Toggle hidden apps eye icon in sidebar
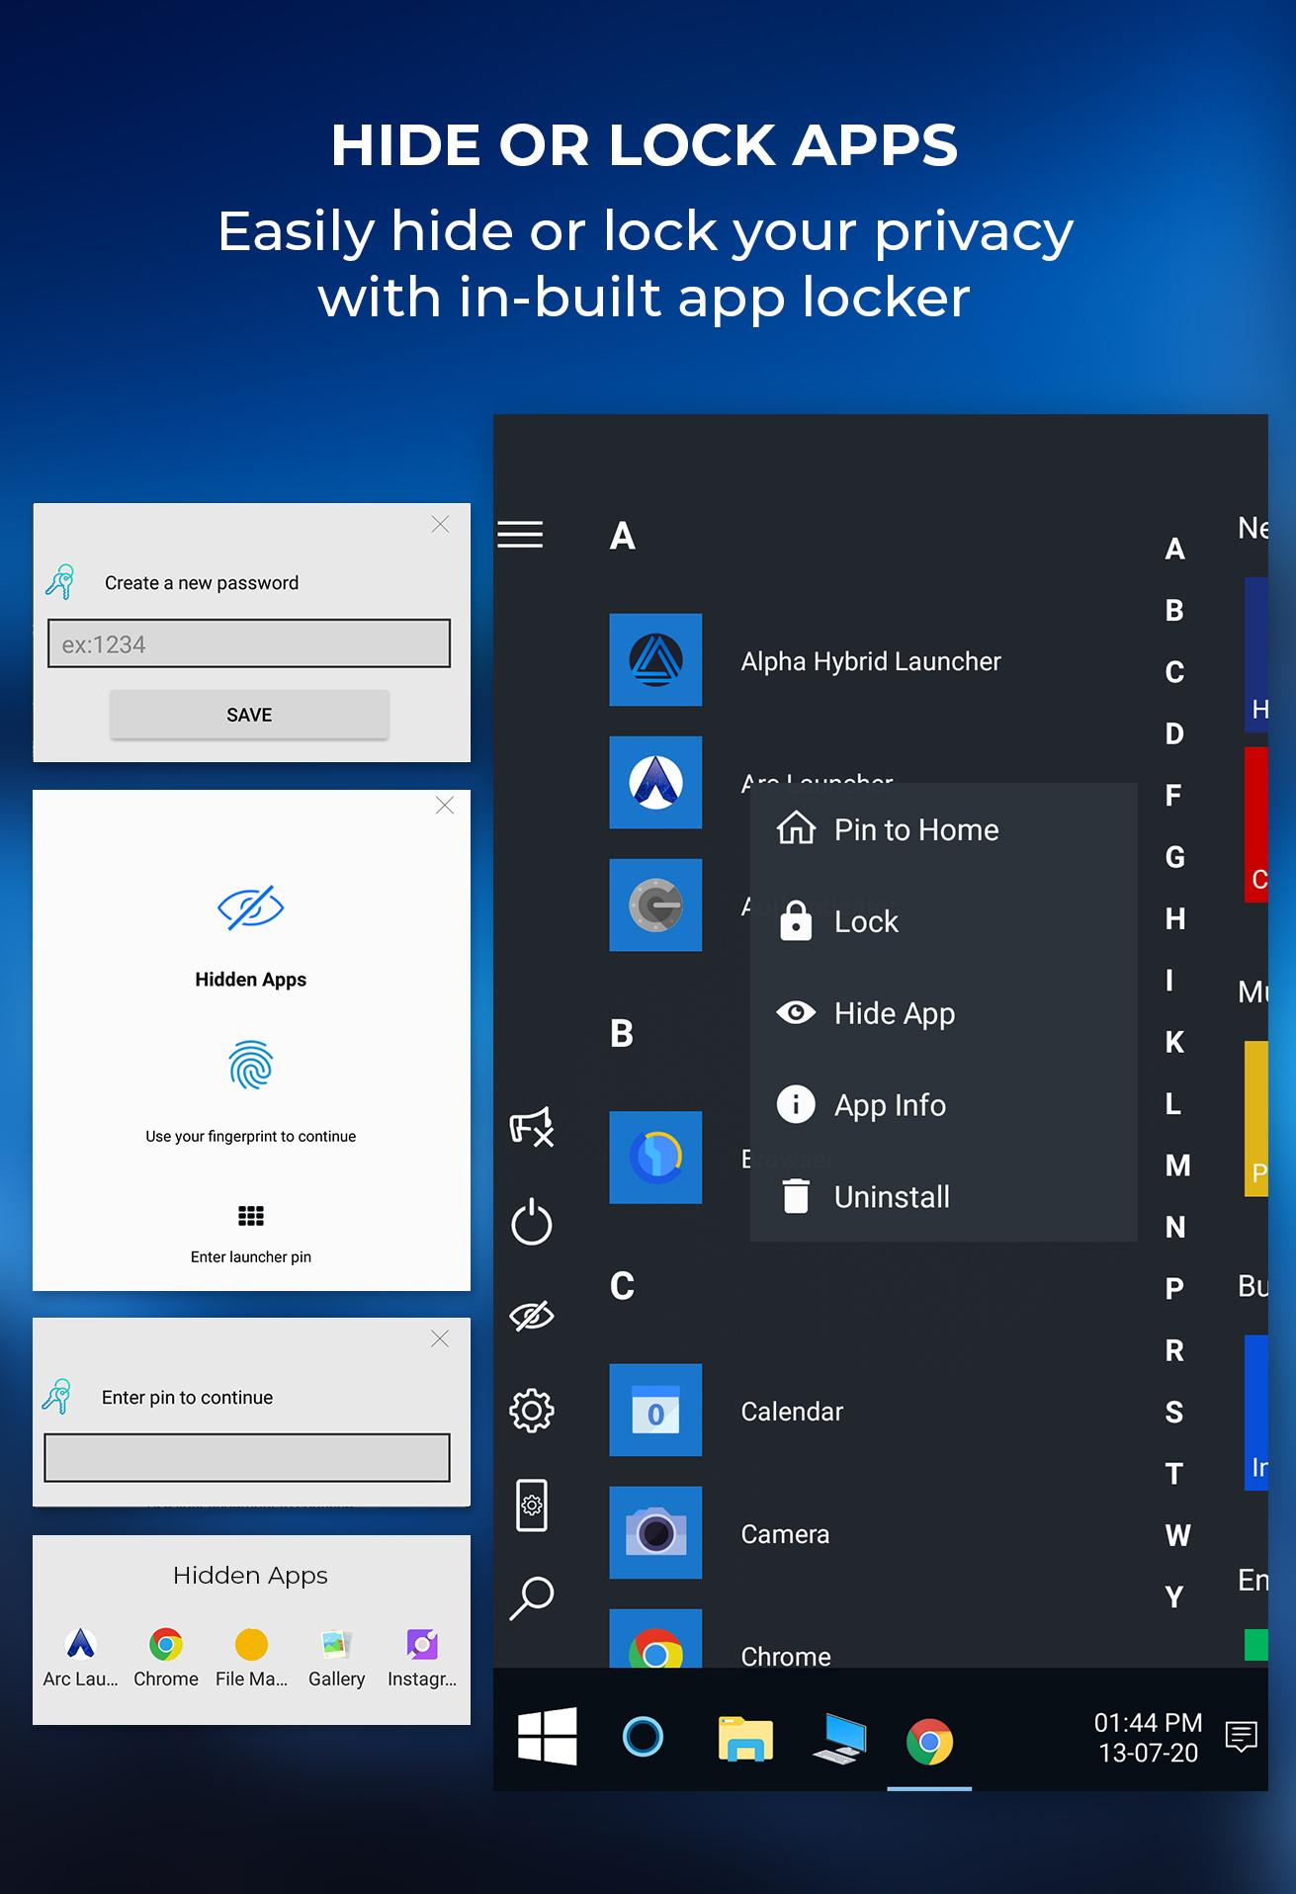The width and height of the screenshot is (1296, 1894). tap(531, 1316)
